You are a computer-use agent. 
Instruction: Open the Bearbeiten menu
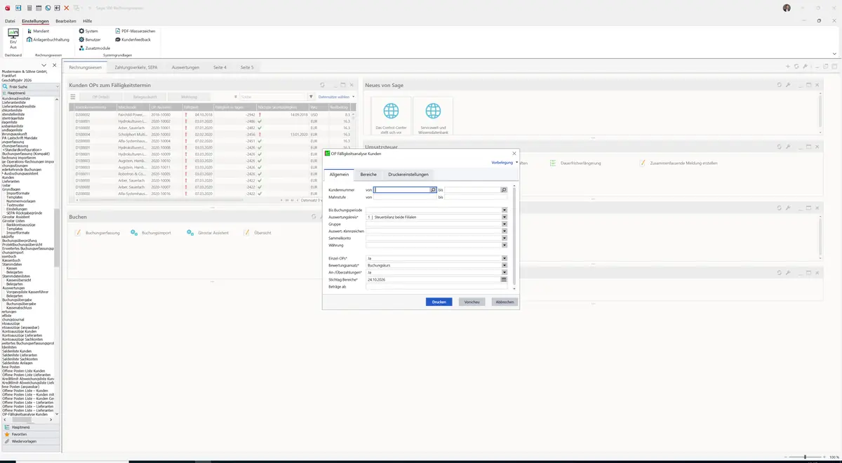coord(66,21)
